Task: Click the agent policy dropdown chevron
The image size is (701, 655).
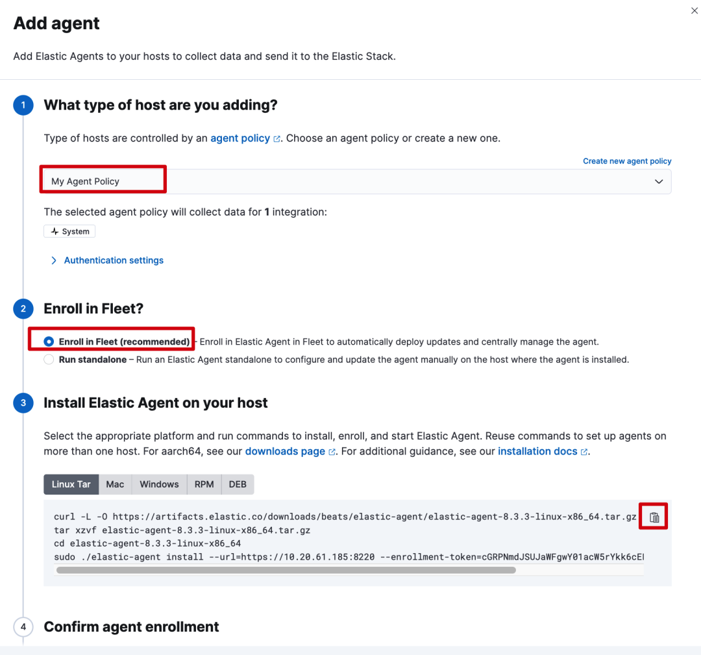Action: tap(659, 182)
